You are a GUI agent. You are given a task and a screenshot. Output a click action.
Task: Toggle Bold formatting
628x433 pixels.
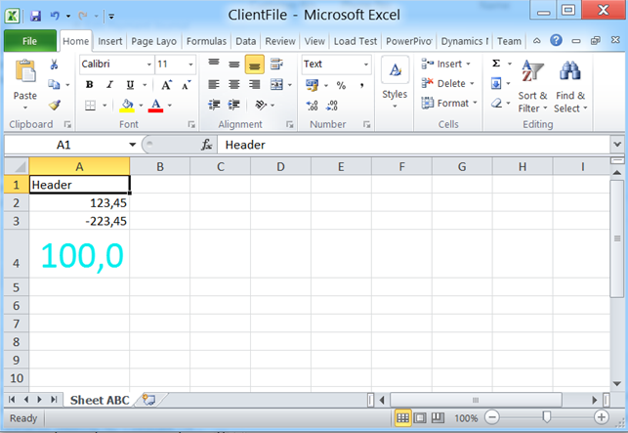[89, 85]
